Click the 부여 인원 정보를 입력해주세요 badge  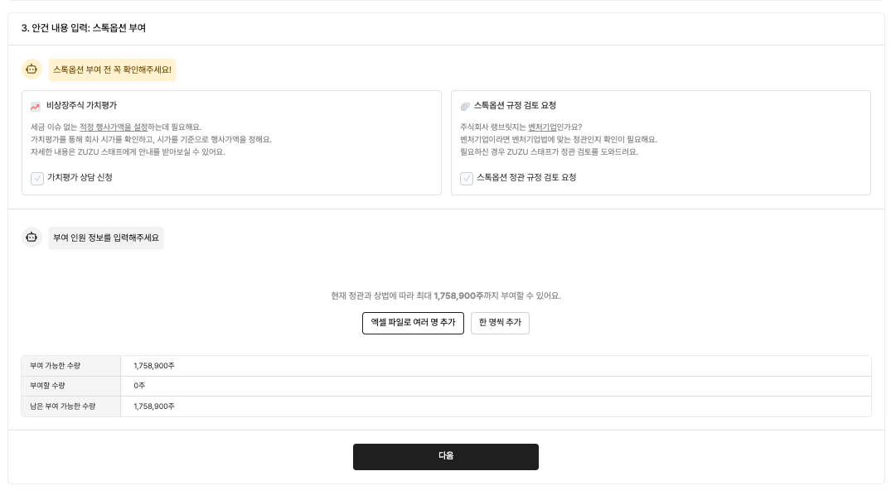coord(106,238)
